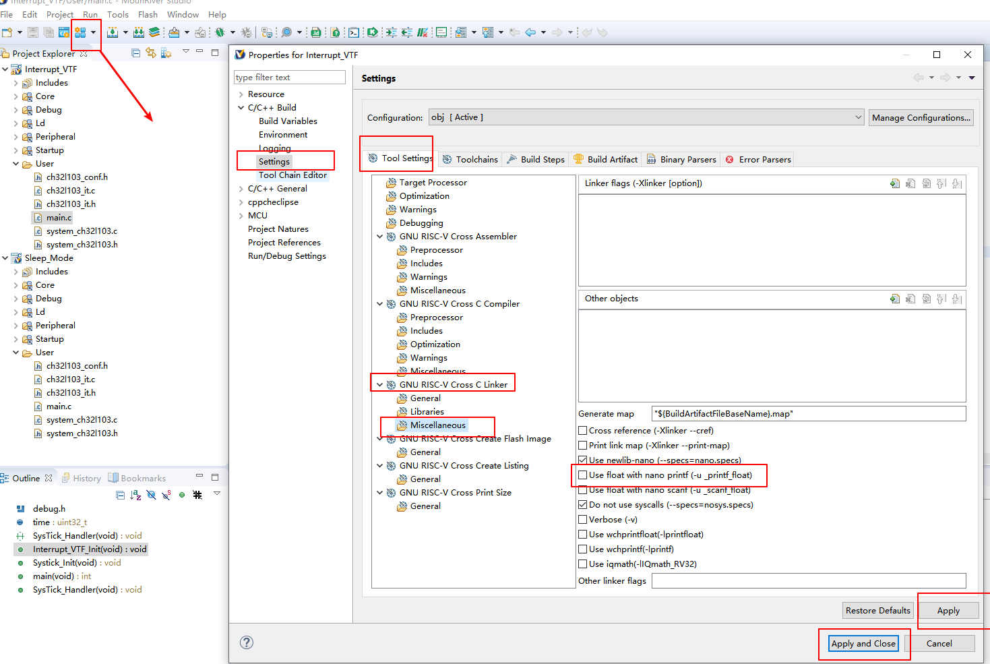Uncheck Do not use syscalls option
Image resolution: width=990 pixels, height=664 pixels.
[x=582, y=504]
